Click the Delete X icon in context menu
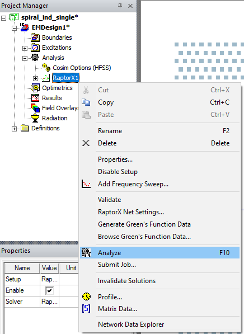Viewport: 244px width, 334px height. click(86, 143)
